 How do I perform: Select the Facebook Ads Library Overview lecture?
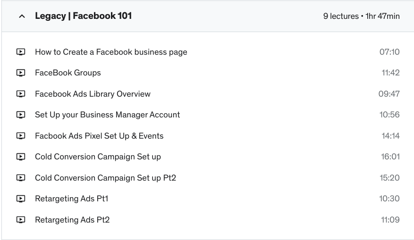tap(93, 94)
